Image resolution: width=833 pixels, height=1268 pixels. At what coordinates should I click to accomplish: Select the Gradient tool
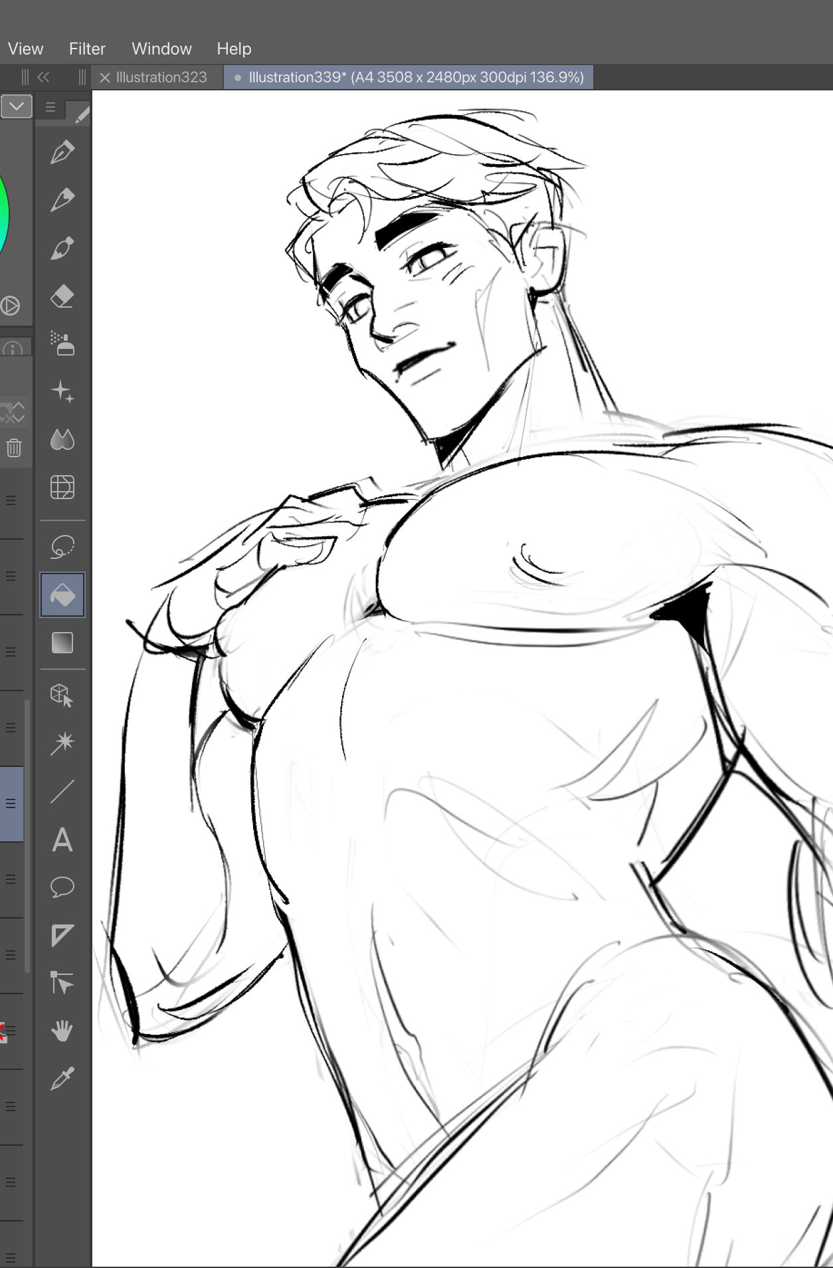[x=62, y=643]
